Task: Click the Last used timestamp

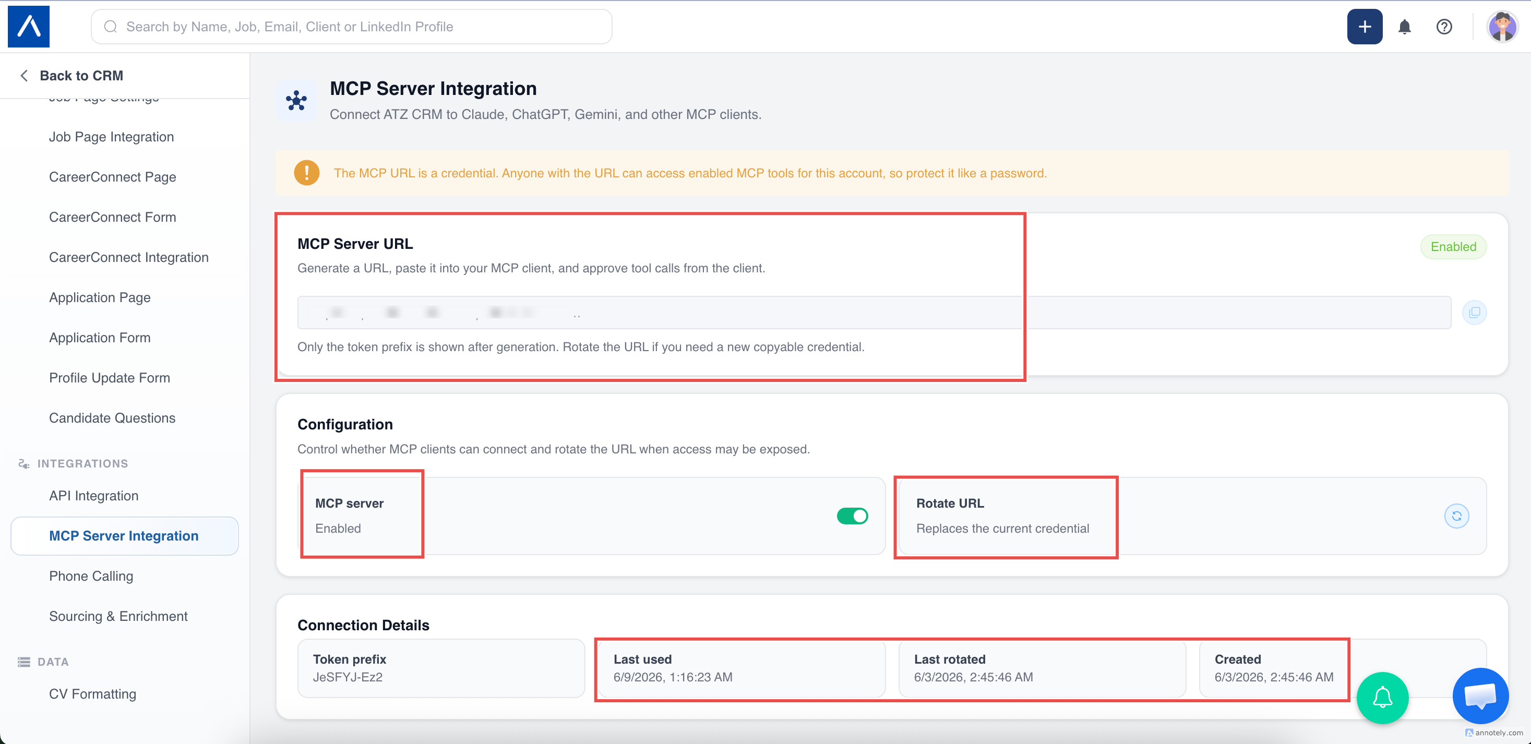Action: [673, 677]
